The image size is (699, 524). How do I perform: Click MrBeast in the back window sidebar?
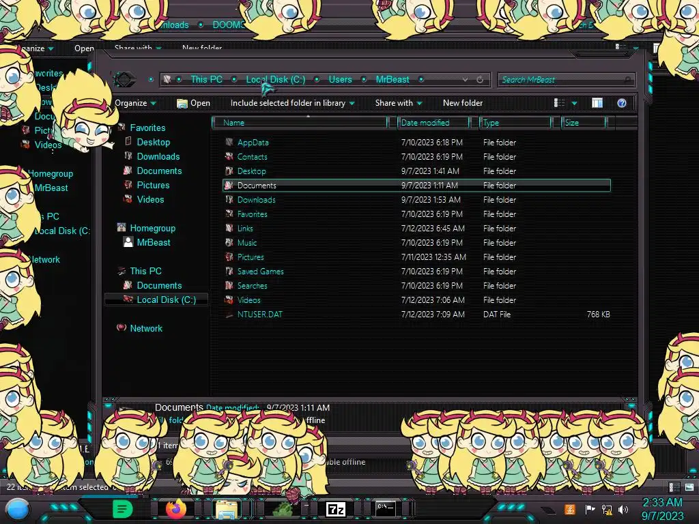51,188
